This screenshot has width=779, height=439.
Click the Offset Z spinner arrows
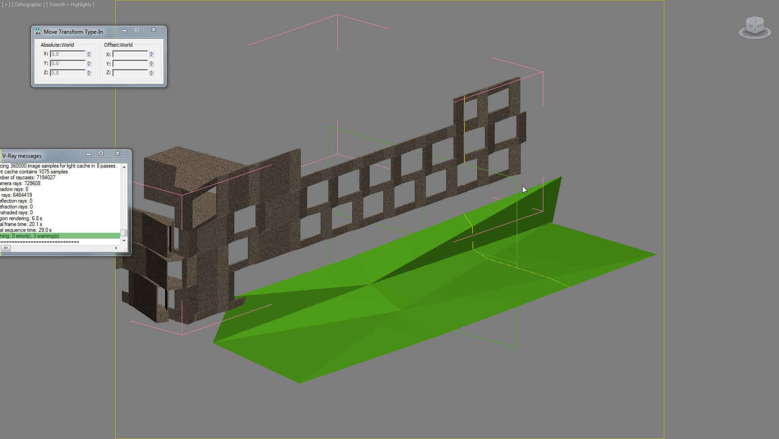[152, 73]
